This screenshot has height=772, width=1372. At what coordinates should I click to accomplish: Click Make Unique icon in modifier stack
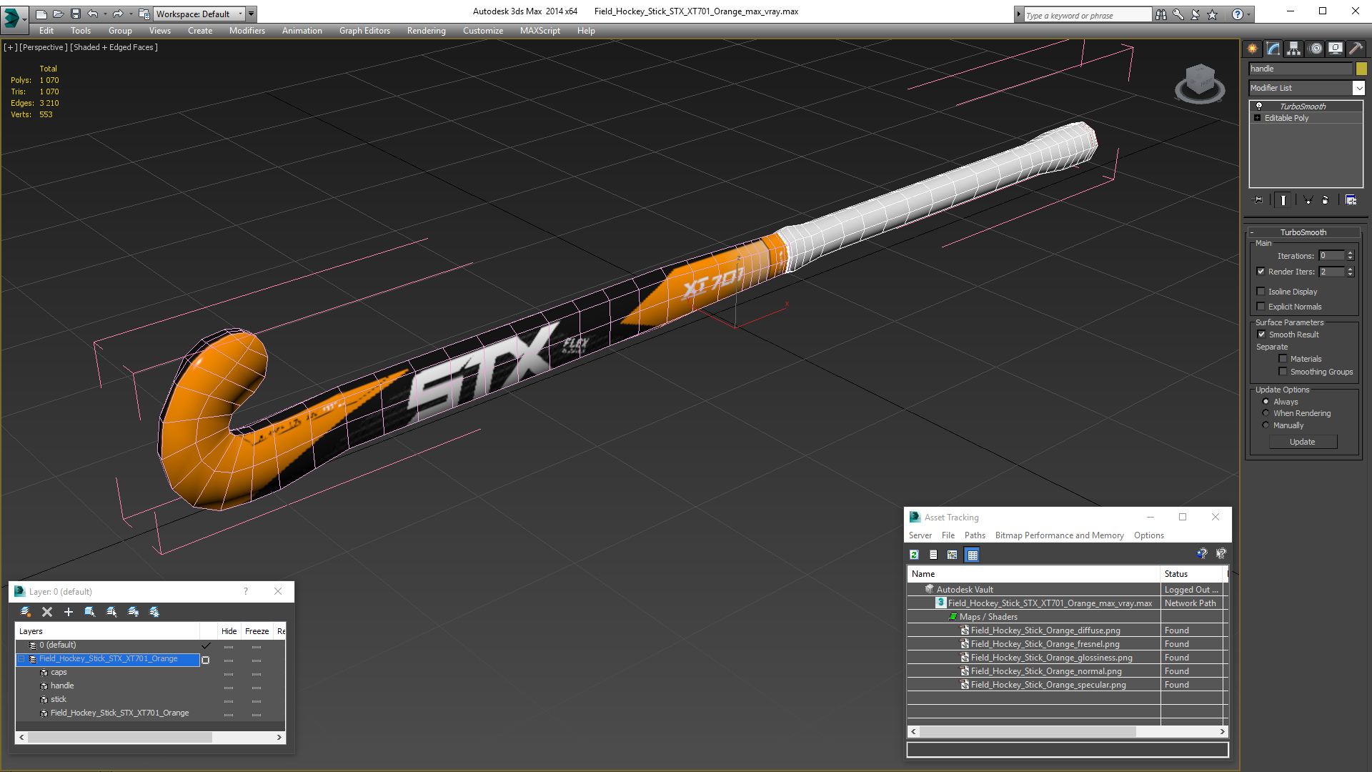(x=1308, y=200)
